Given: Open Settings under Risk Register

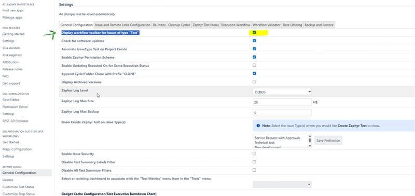Looking at the screenshot, I should point(8,41).
